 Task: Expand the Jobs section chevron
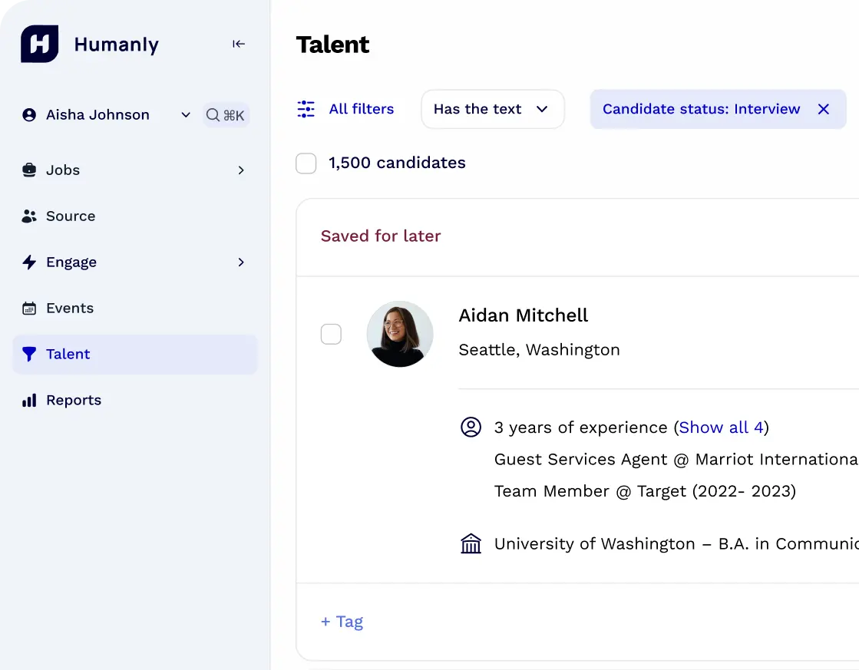(241, 170)
